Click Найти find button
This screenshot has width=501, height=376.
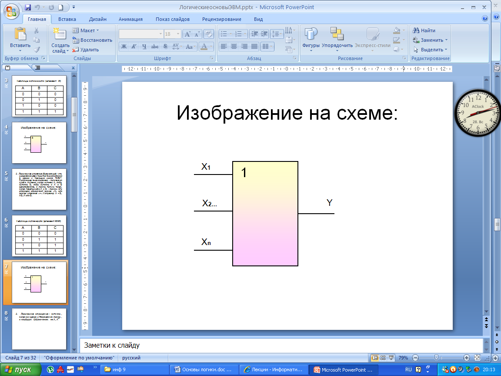(x=424, y=30)
